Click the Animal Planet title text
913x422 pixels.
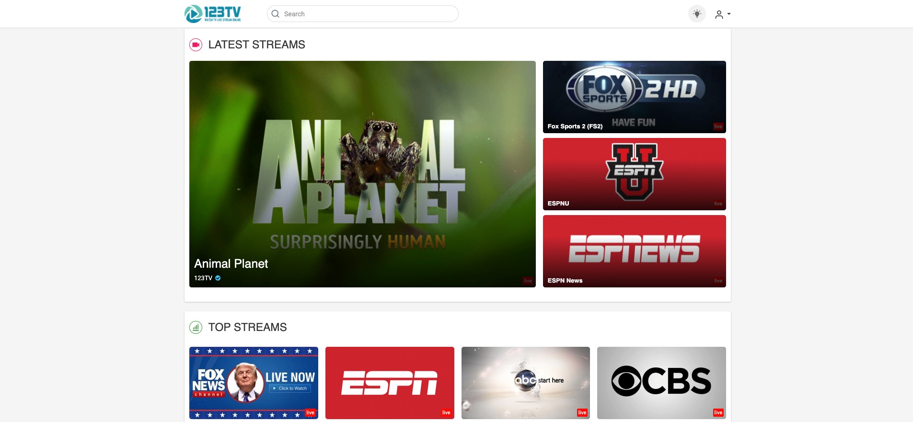[231, 264]
